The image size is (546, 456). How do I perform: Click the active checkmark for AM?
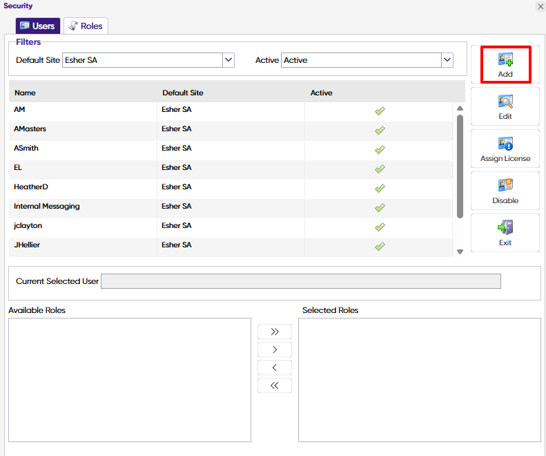pyautogui.click(x=380, y=111)
